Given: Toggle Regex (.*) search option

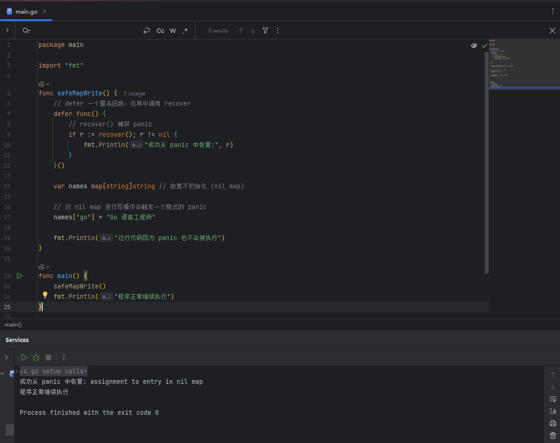Looking at the screenshot, I should pos(185,31).
